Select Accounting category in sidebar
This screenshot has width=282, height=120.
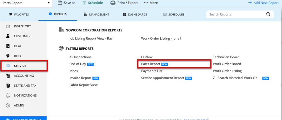(x=23, y=76)
